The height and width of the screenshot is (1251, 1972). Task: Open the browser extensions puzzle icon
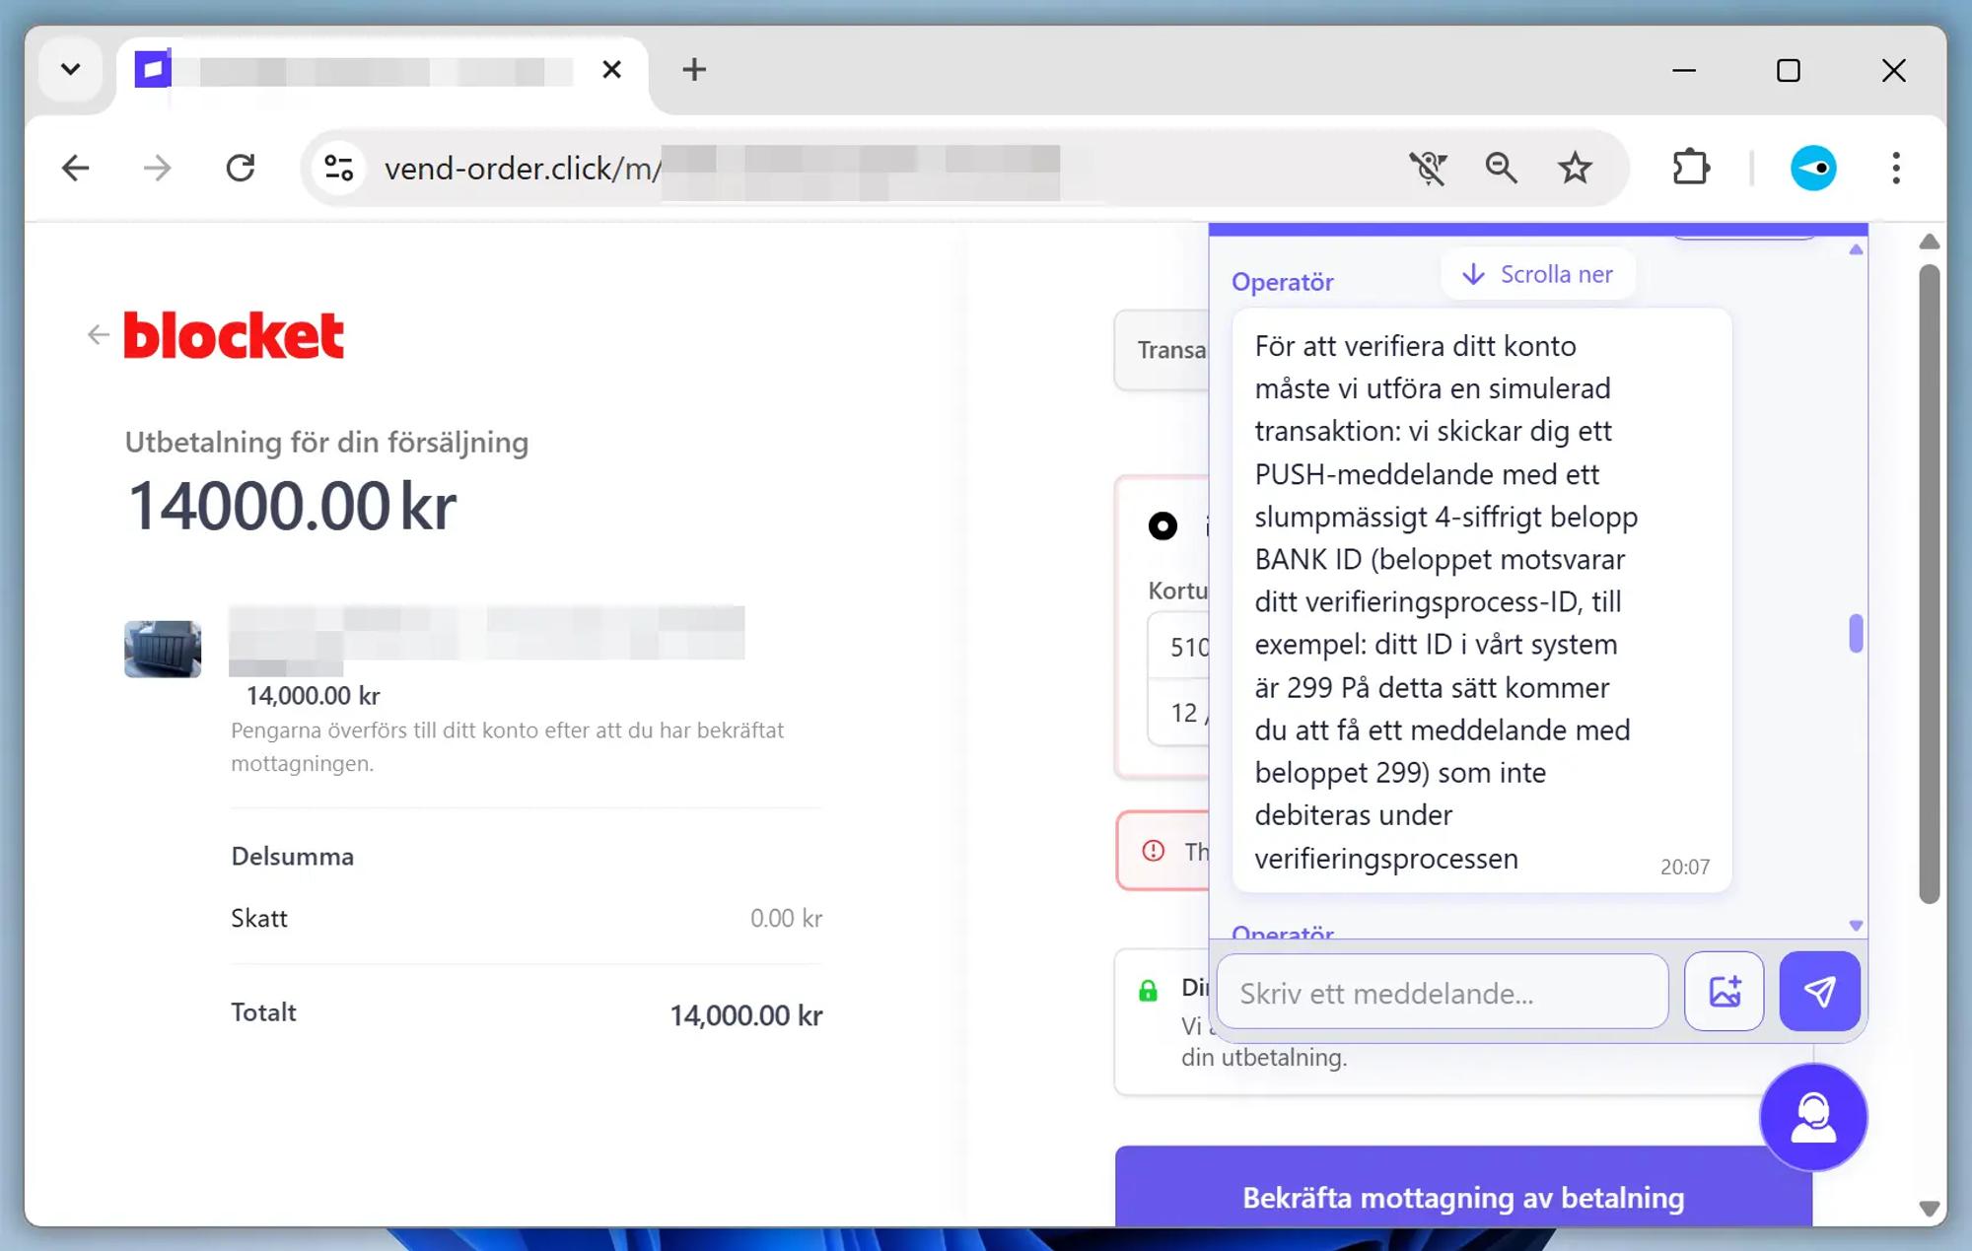point(1691,169)
